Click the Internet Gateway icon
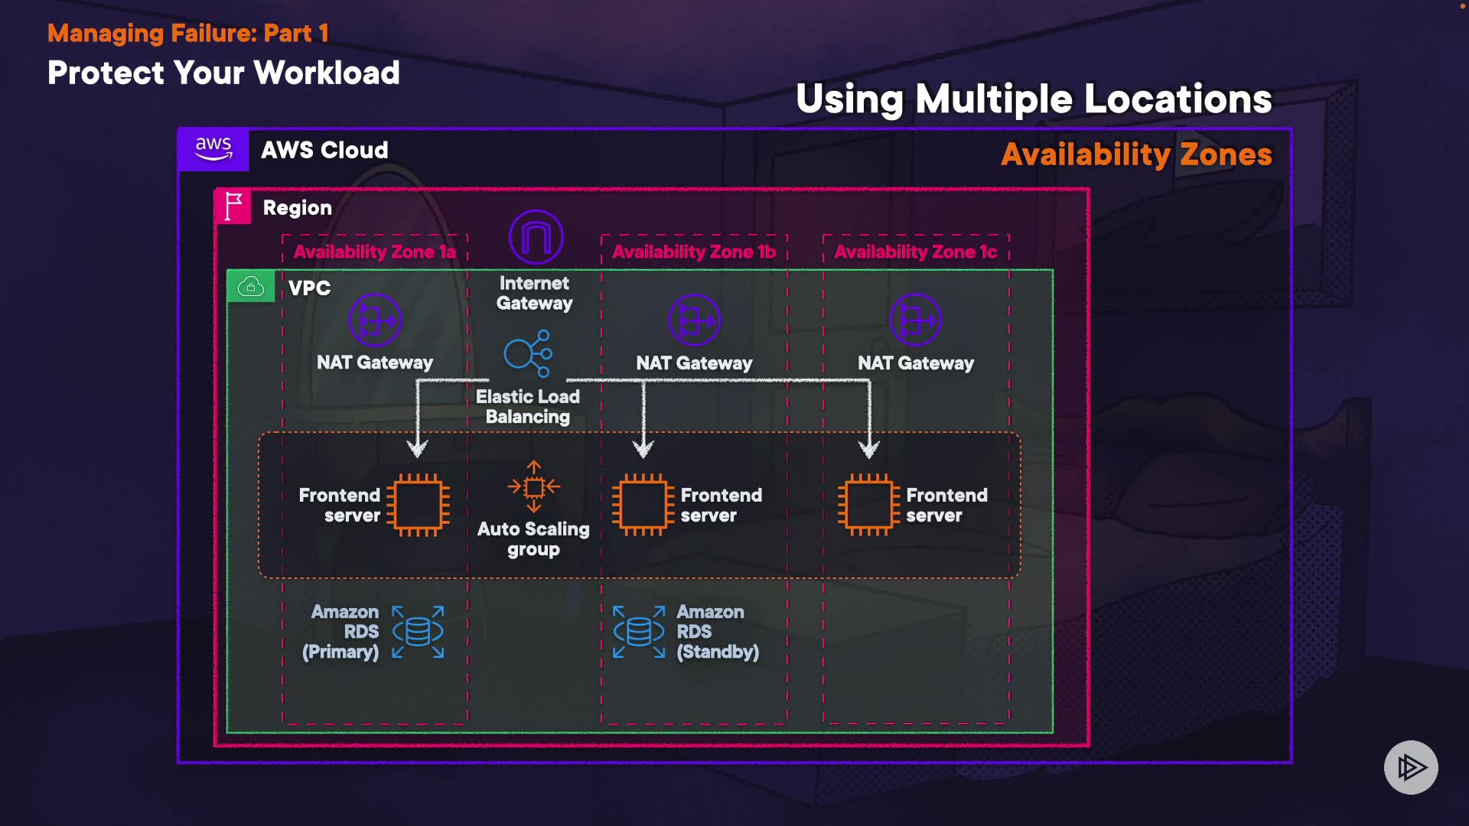1469x826 pixels. [x=536, y=237]
